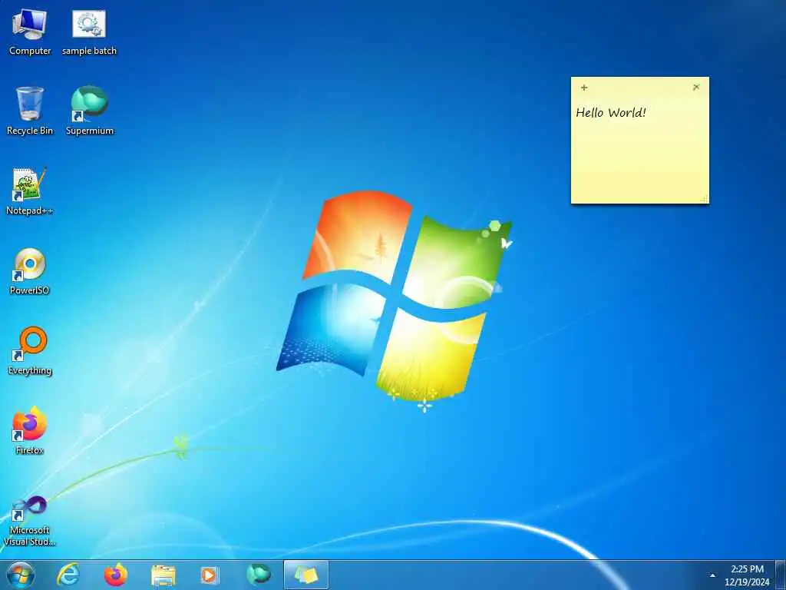Select the PowerISO desktop shortcut
The height and width of the screenshot is (590, 786).
tap(30, 271)
